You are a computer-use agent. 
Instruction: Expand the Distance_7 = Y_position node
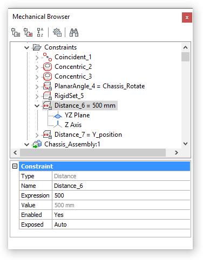(37, 135)
